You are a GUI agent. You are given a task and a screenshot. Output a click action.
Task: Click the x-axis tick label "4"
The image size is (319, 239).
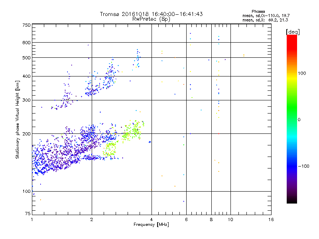pyautogui.click(x=152, y=219)
